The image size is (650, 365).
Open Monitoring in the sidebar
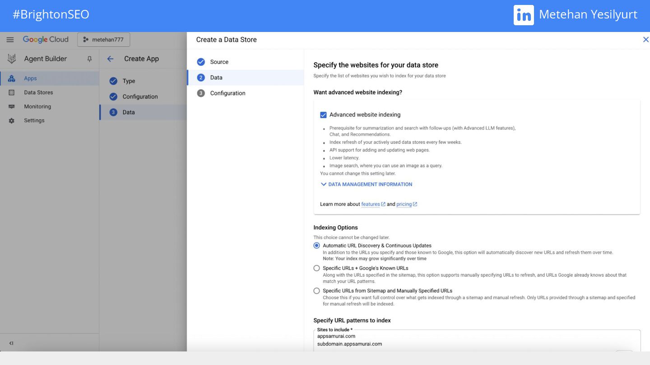point(50,106)
